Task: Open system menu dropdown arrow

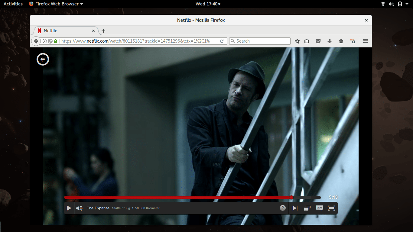Action: coord(407,4)
